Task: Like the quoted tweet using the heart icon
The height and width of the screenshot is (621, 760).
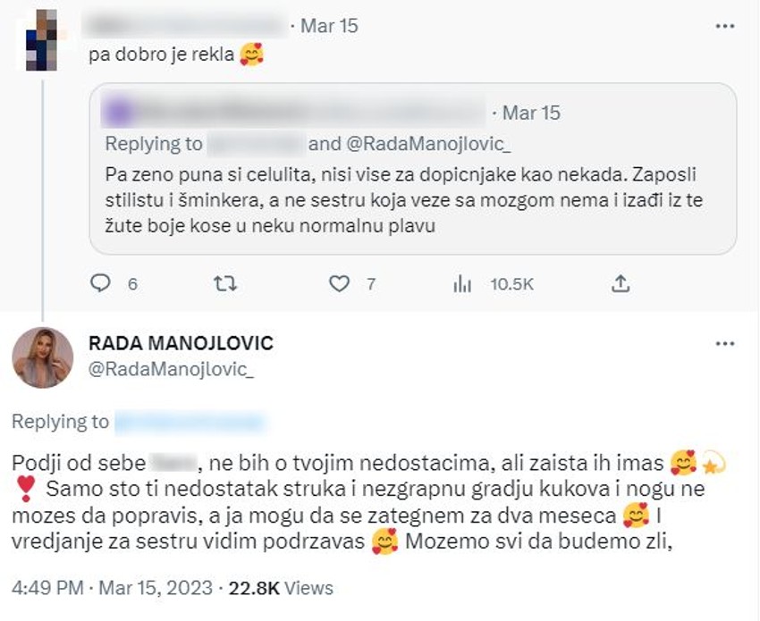Action: [341, 282]
